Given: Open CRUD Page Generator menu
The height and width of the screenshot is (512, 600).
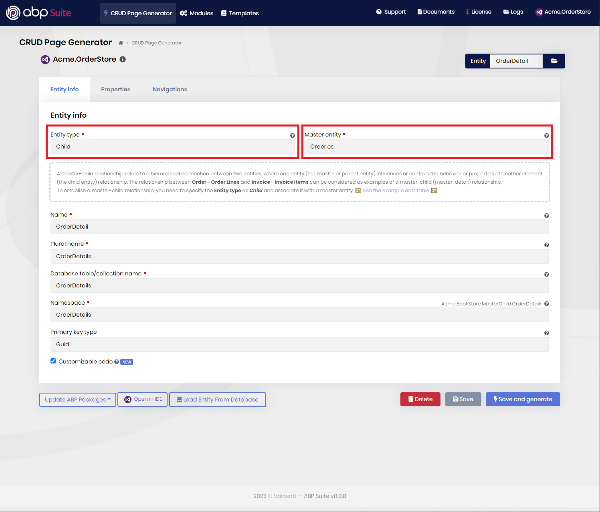Looking at the screenshot, I should 138,13.
